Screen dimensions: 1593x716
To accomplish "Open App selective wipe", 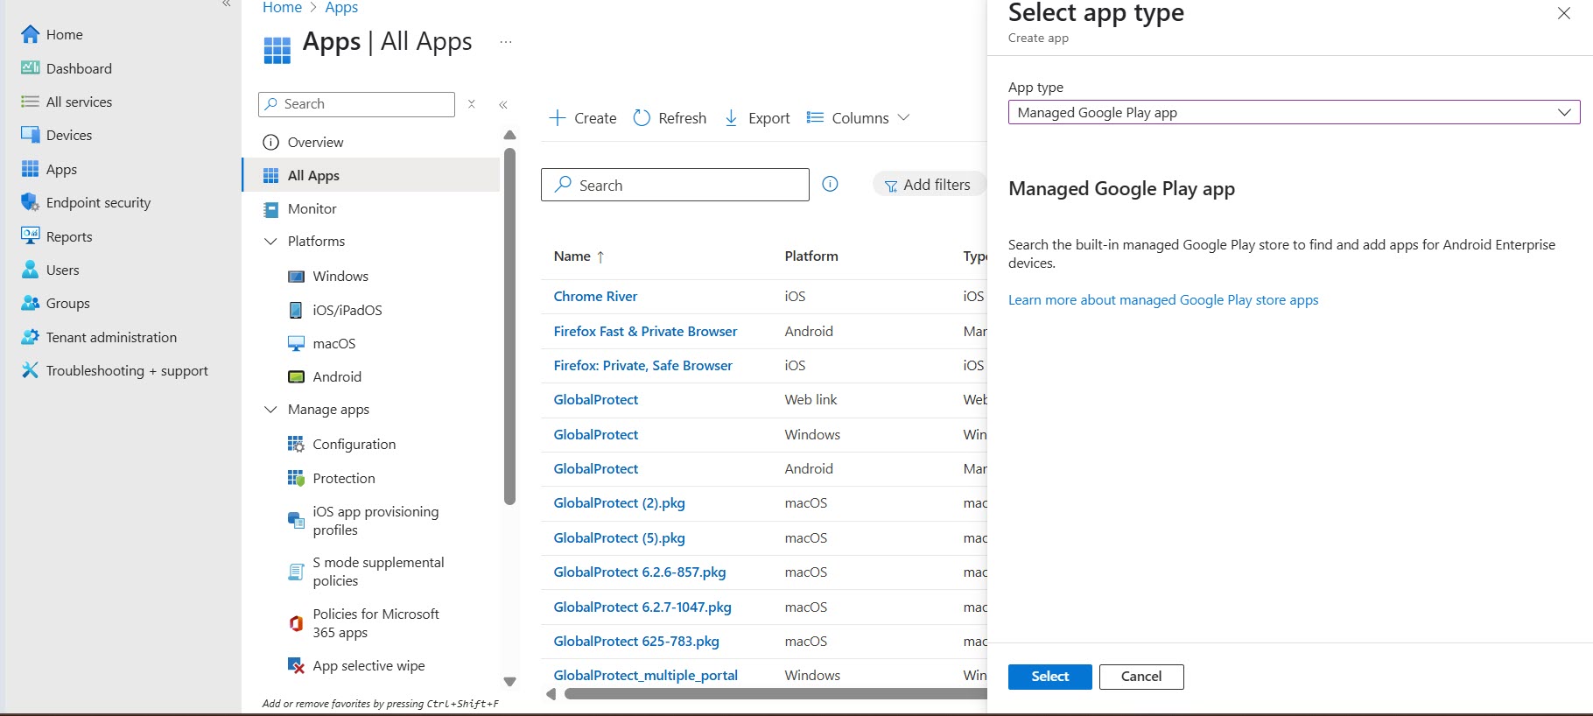I will coord(368,666).
